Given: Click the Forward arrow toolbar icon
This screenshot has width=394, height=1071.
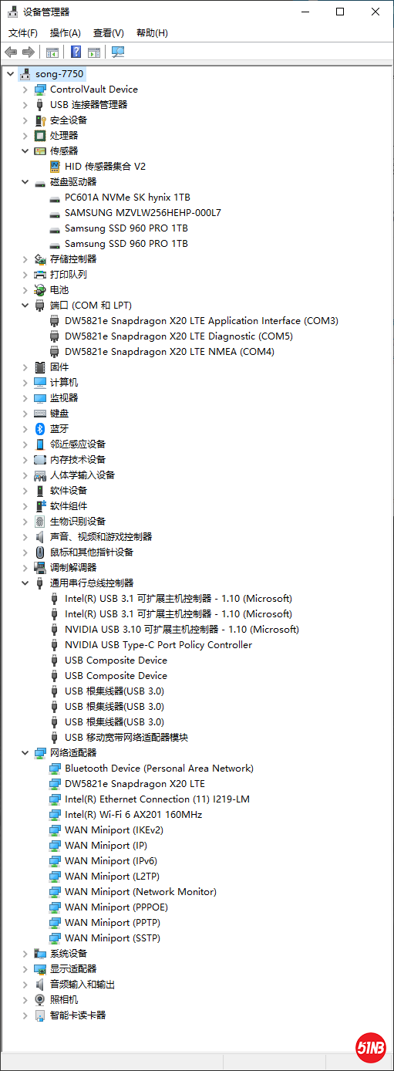Looking at the screenshot, I should click(x=29, y=52).
